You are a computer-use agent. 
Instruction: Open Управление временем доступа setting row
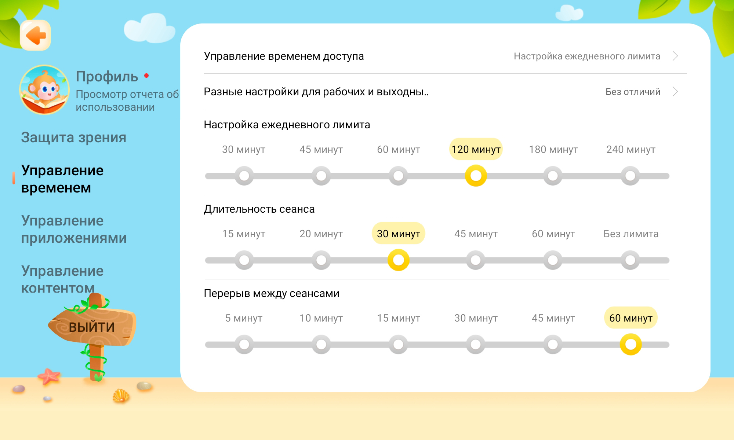(x=445, y=56)
